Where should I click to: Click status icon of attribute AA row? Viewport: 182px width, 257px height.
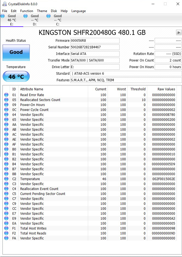6,124
